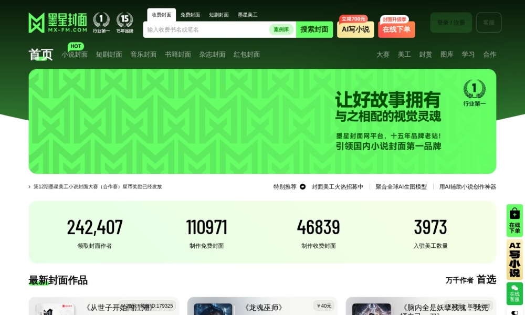Screen dimensions: 525x315
Task: Open the 短剧封面 main nav item
Action: [x=109, y=55]
